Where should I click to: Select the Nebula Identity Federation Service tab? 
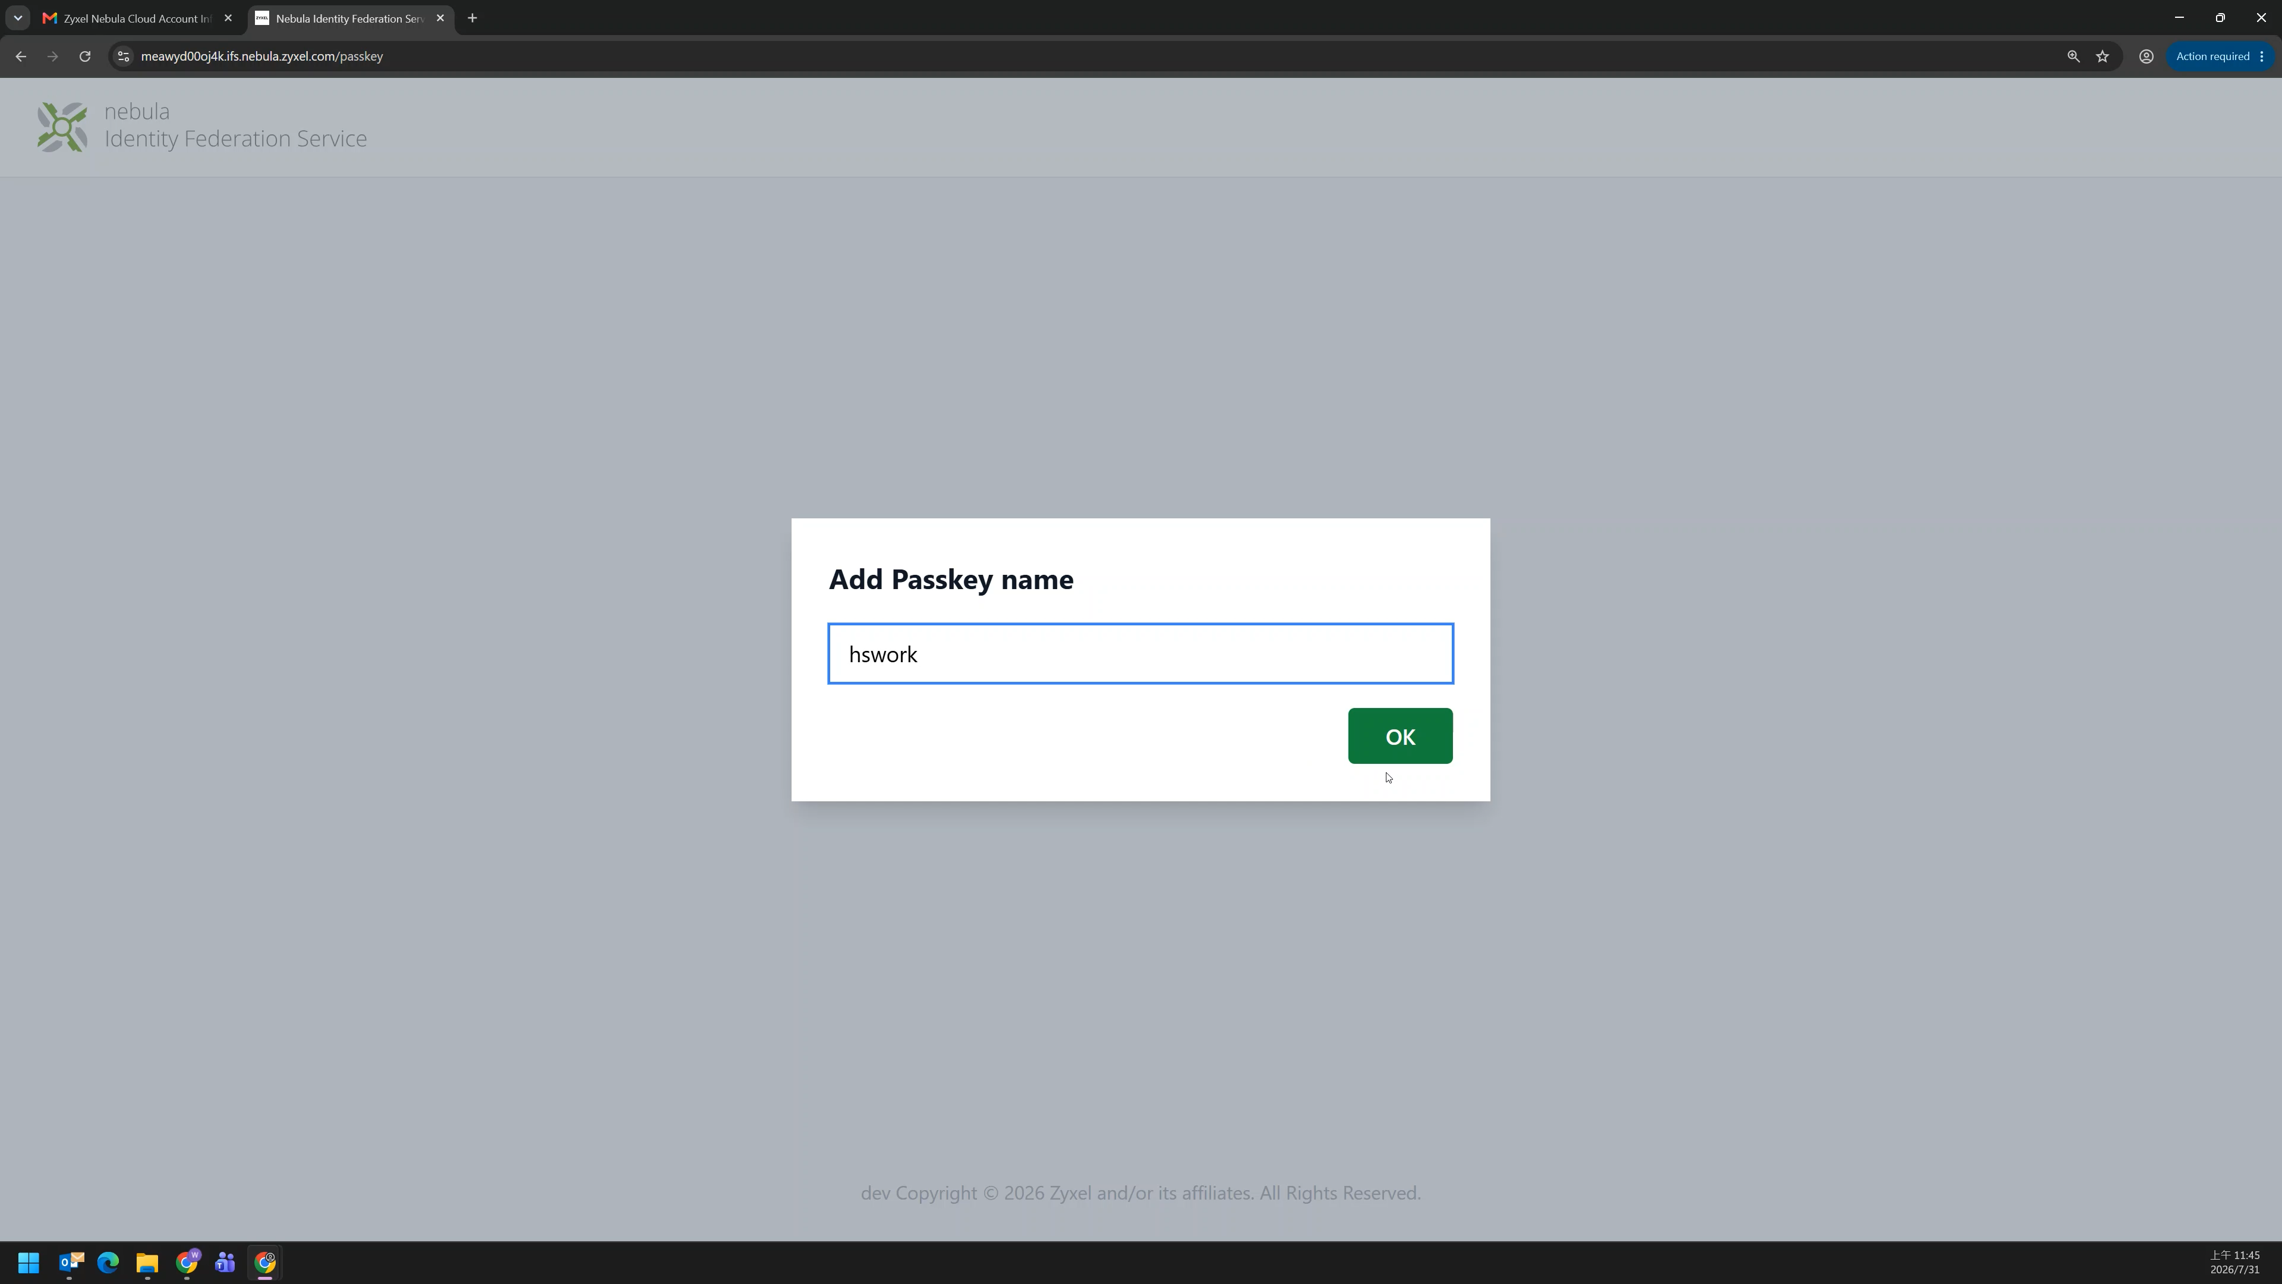pyautogui.click(x=350, y=18)
